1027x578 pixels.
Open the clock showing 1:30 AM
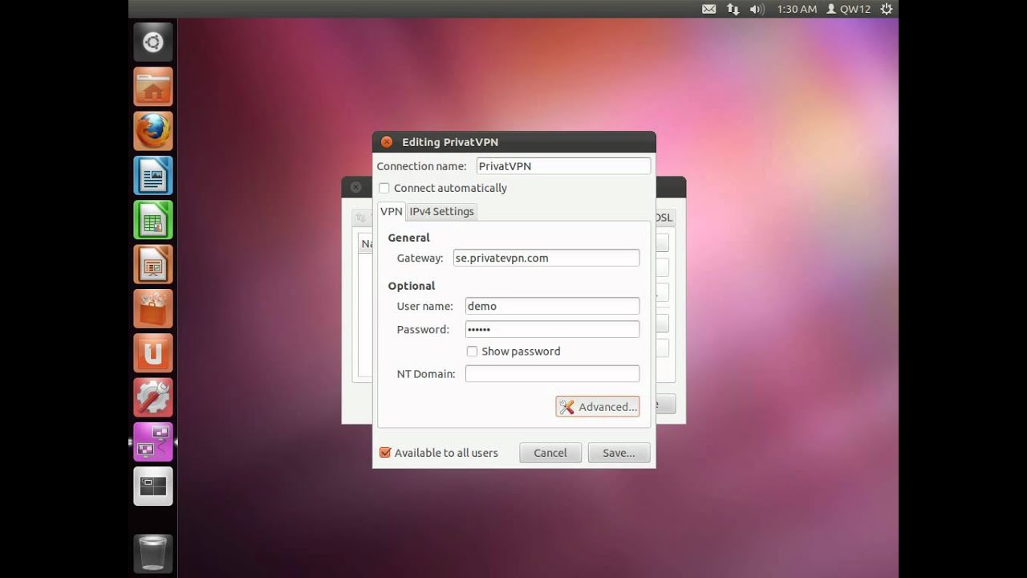797,9
